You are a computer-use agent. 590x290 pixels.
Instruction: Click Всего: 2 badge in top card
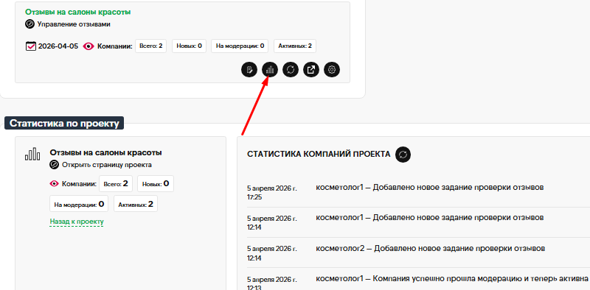tap(151, 46)
